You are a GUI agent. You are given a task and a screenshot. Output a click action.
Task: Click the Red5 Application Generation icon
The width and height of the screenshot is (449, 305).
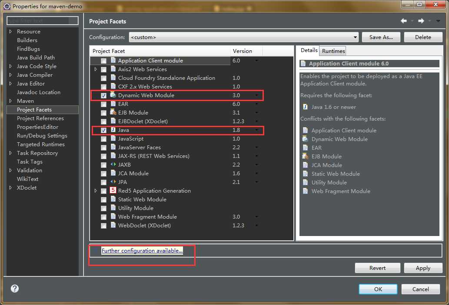pyautogui.click(x=113, y=190)
